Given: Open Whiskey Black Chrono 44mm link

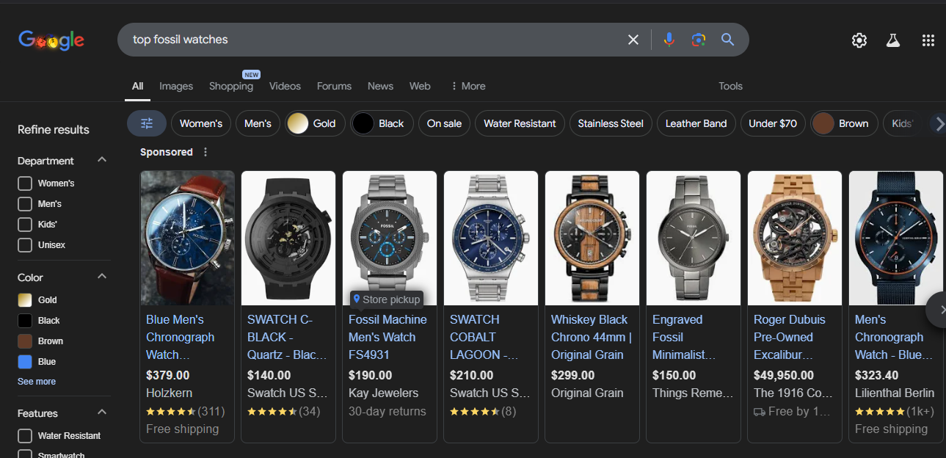Looking at the screenshot, I should (592, 338).
